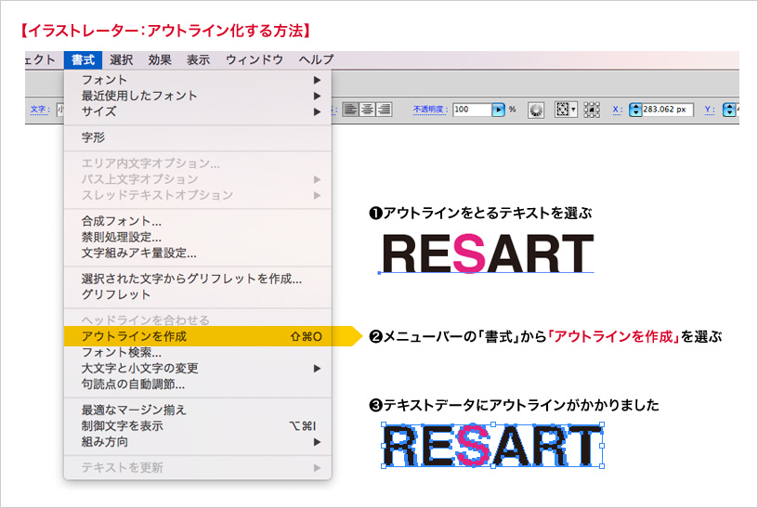
Task: Select アウトラインを作成 in the menu
Action: click(x=198, y=336)
